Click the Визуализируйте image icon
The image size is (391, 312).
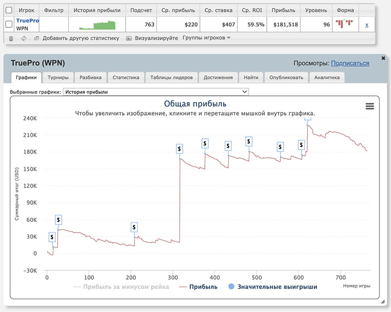(x=129, y=38)
